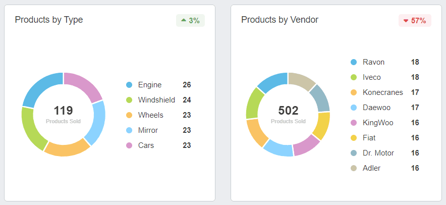Click the Mirror legend marker

(129, 130)
